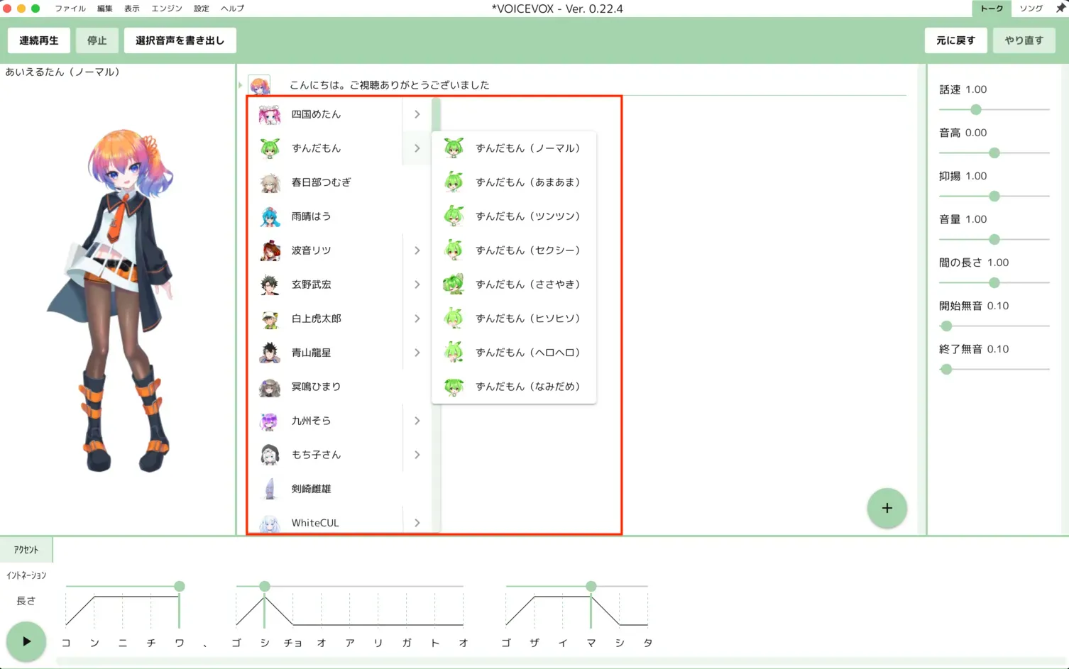Click ずんだもん（ノーマル）style icon
1069x669 pixels.
point(454,148)
